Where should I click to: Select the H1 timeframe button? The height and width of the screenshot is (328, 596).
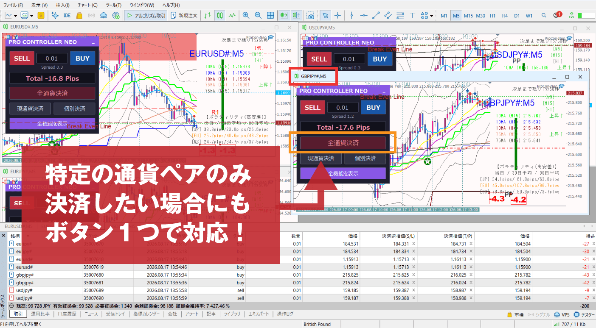(x=493, y=16)
